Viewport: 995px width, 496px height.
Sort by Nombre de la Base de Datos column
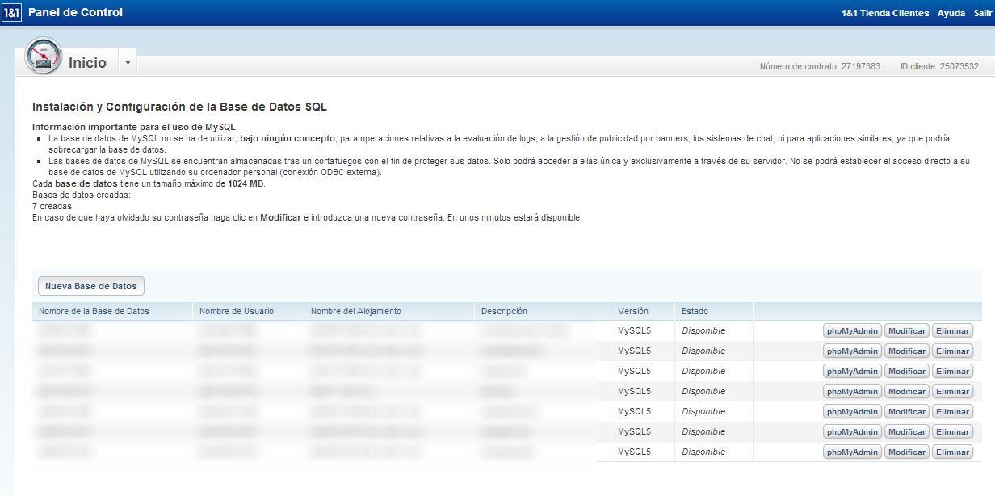(x=94, y=311)
